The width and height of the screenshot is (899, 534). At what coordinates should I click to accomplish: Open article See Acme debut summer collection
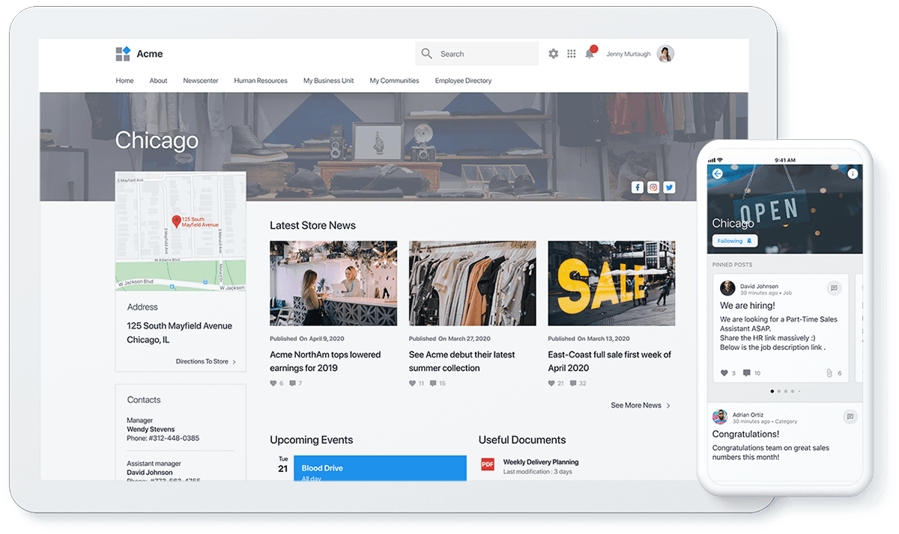462,361
